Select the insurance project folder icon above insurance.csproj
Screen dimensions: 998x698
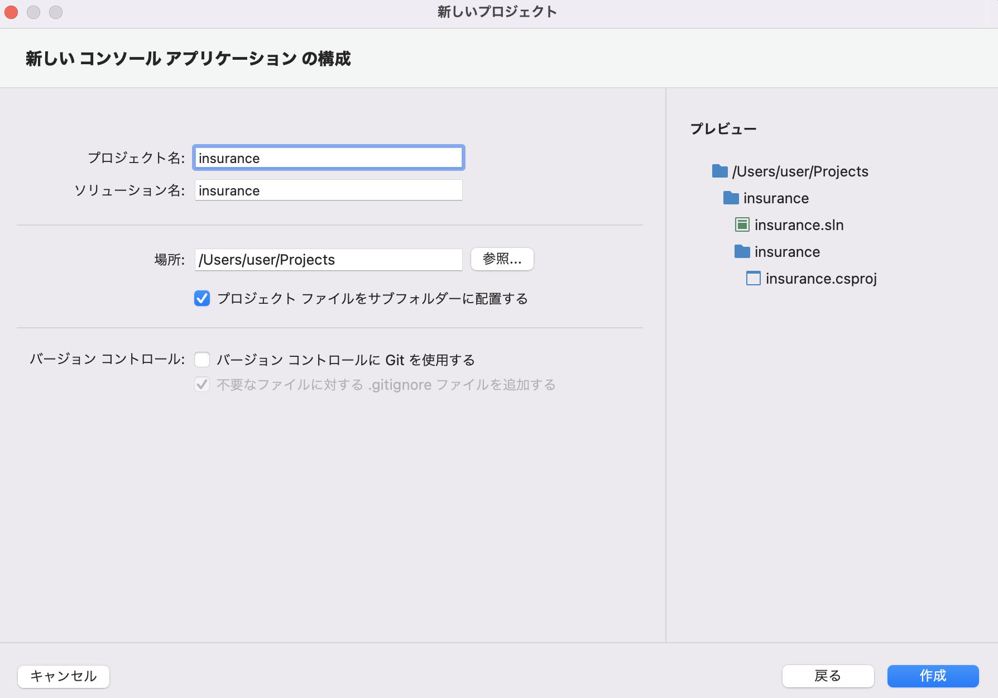(742, 251)
